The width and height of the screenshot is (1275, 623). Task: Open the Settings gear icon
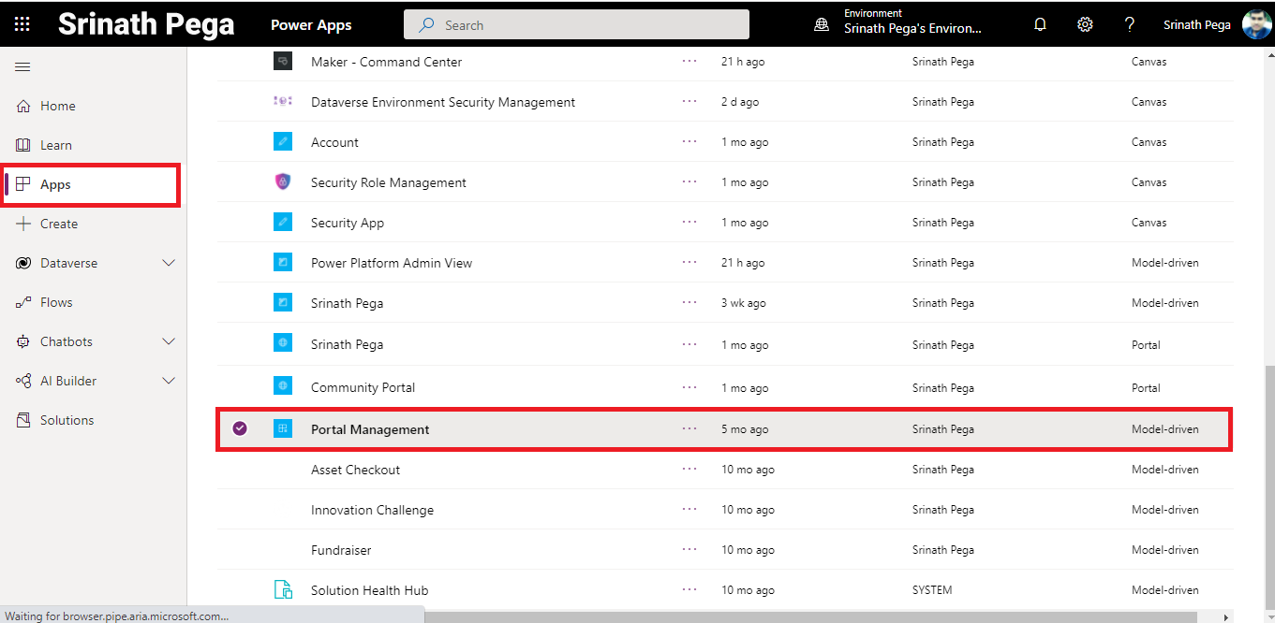click(1085, 23)
